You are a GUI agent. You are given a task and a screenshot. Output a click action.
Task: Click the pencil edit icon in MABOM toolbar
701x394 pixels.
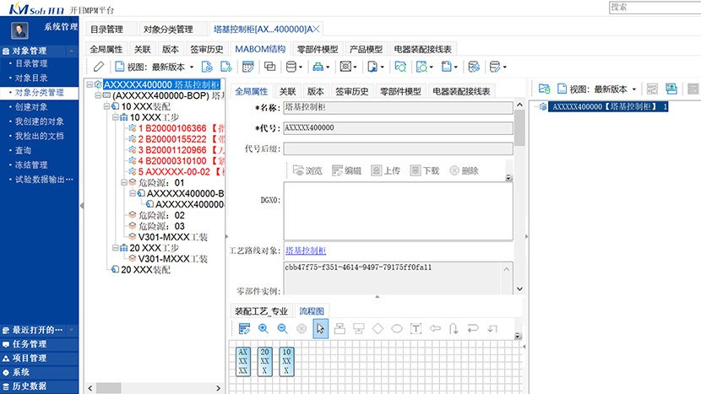coord(99,67)
